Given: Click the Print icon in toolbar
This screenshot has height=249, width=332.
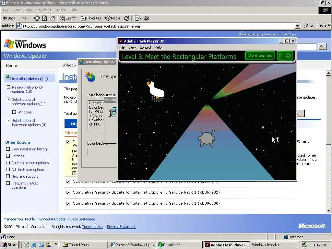Looking at the screenshot, I should pyautogui.click(x=147, y=18).
